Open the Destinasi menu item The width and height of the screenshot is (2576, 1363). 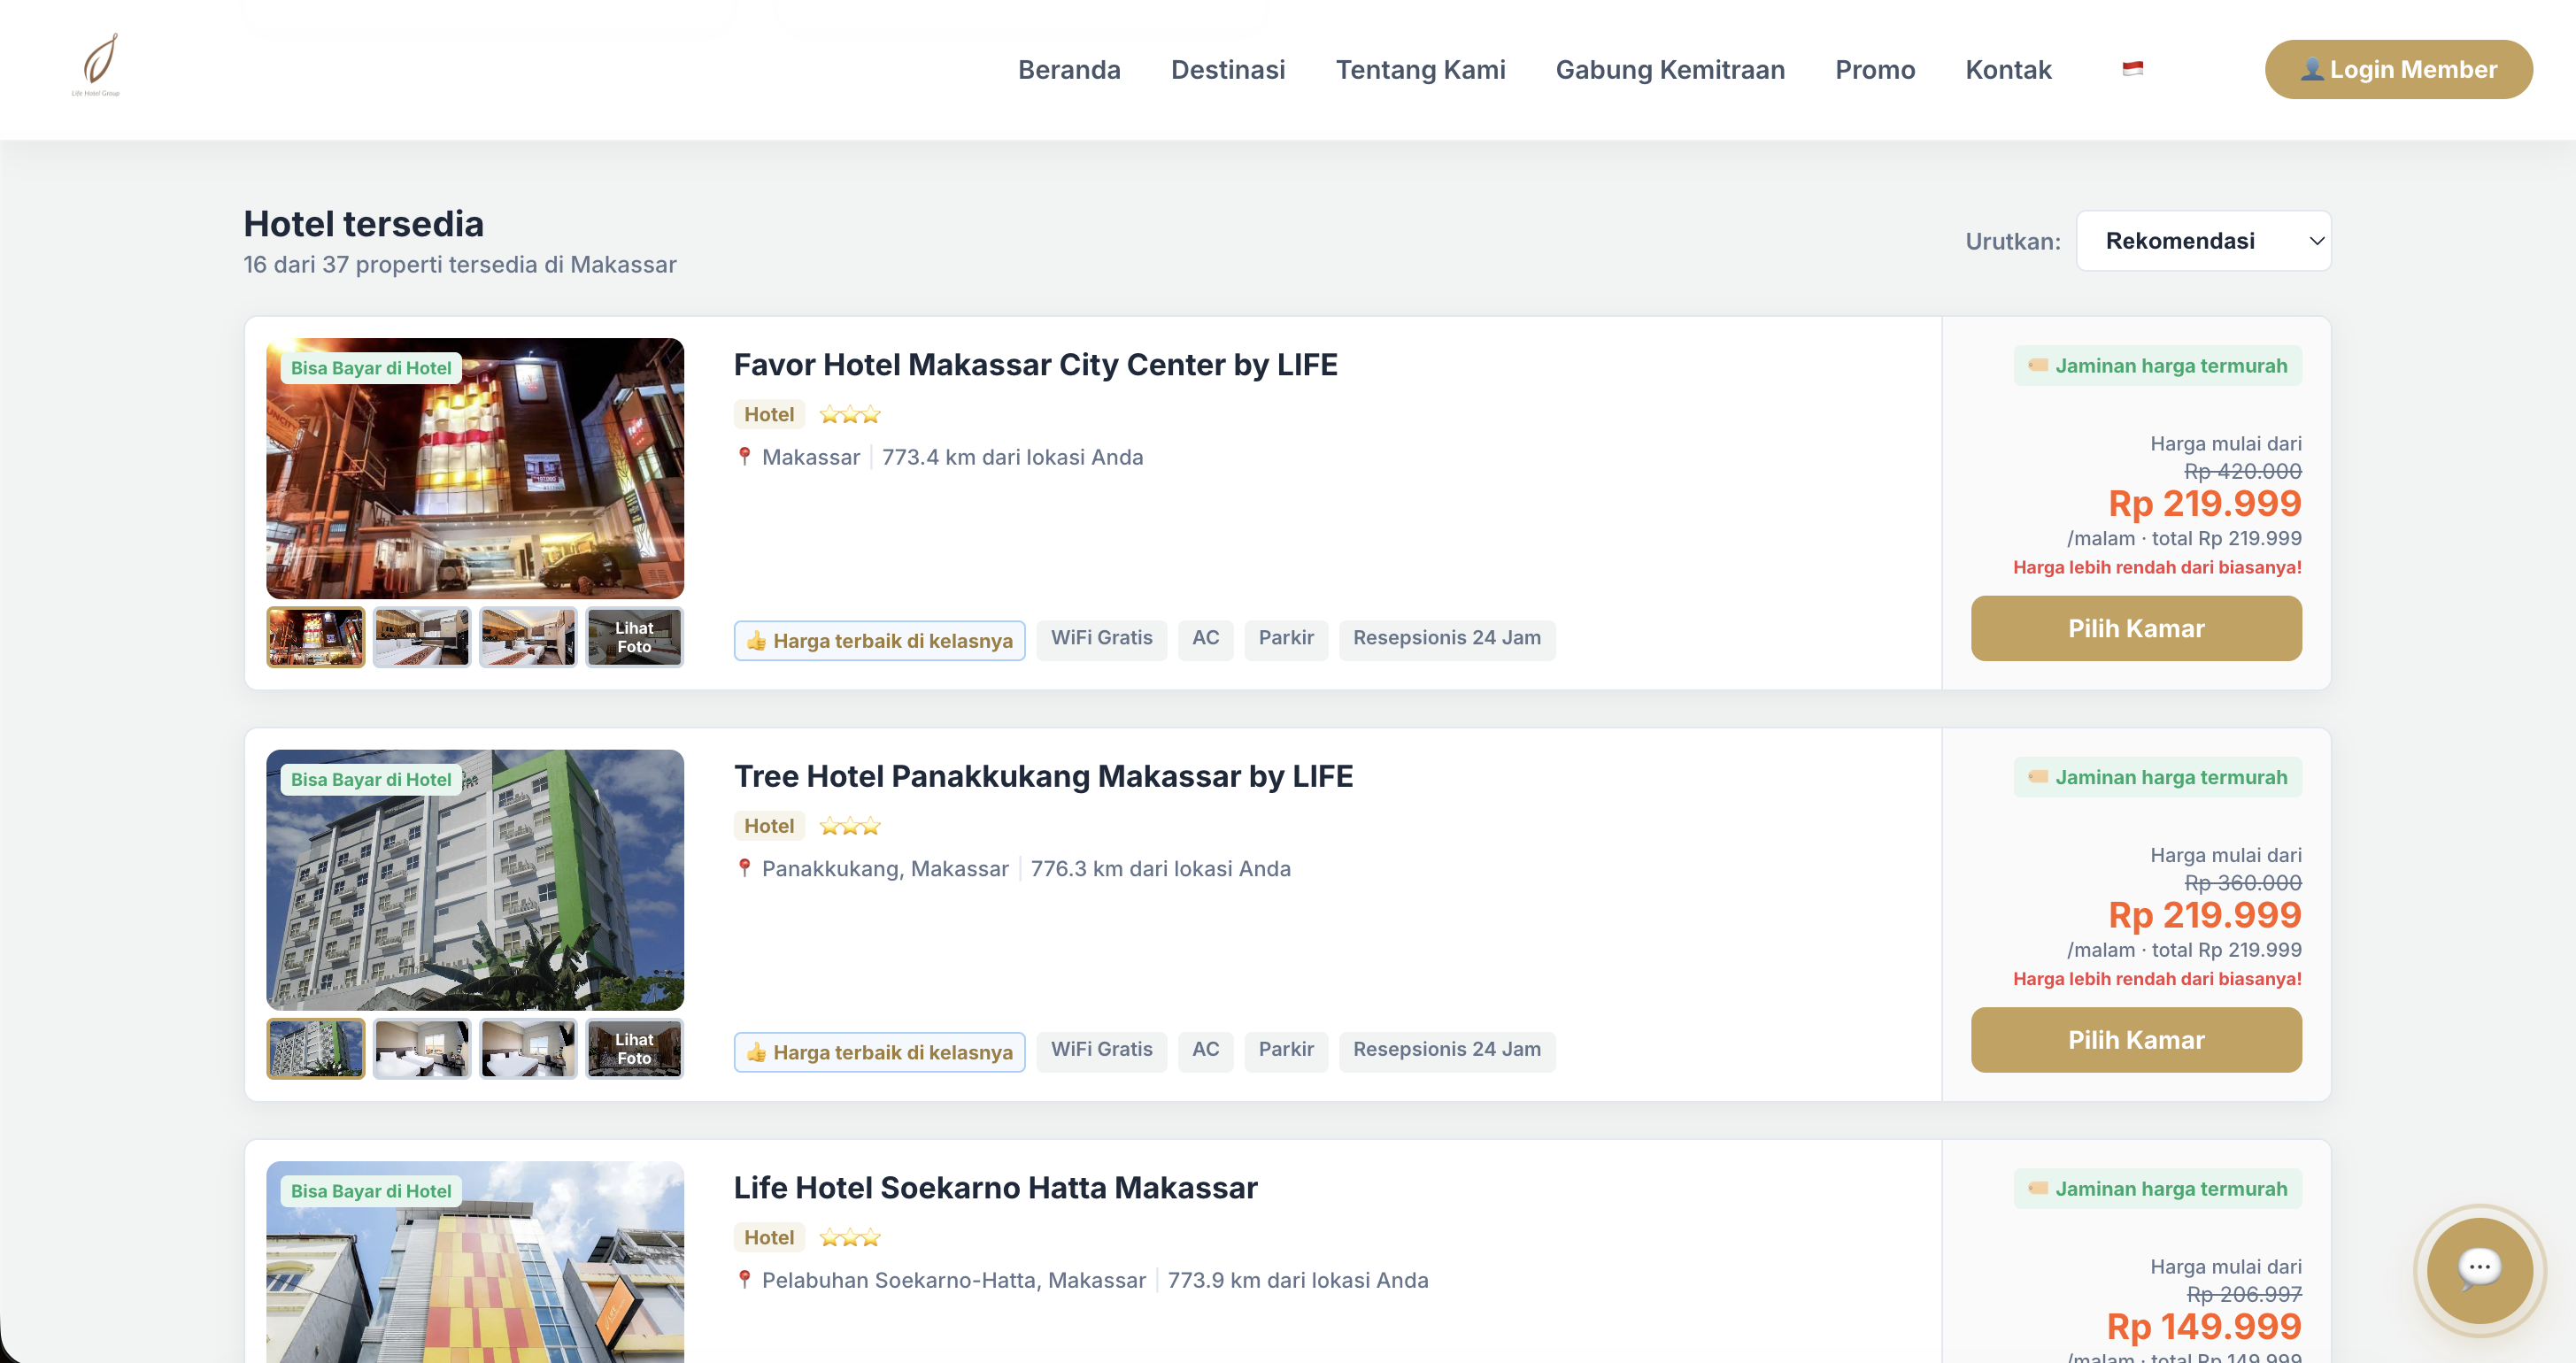(x=1228, y=69)
